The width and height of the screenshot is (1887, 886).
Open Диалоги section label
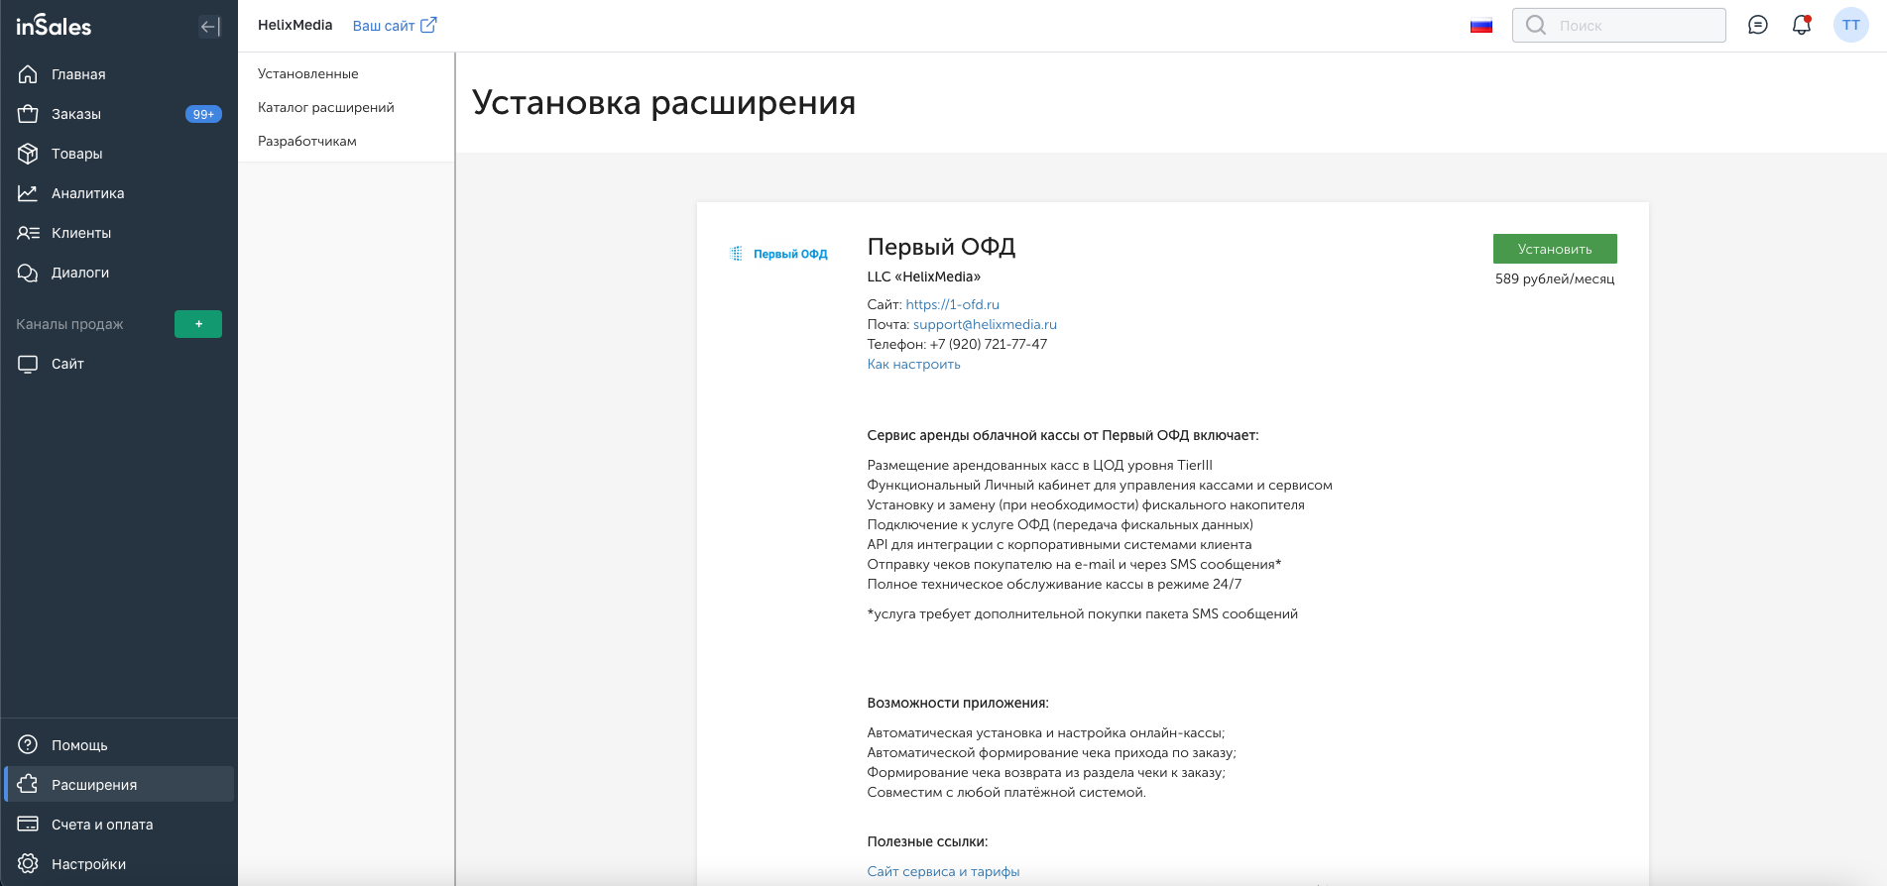click(80, 273)
